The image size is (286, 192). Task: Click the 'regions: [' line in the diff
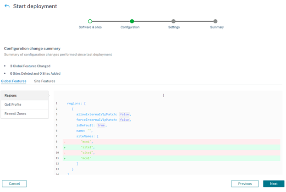coord(77,104)
